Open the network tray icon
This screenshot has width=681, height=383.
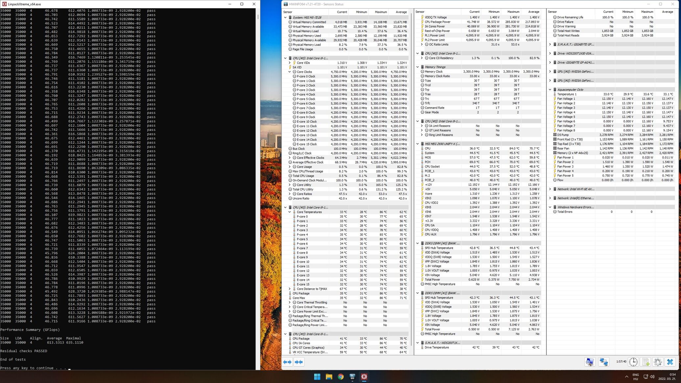pos(646,377)
